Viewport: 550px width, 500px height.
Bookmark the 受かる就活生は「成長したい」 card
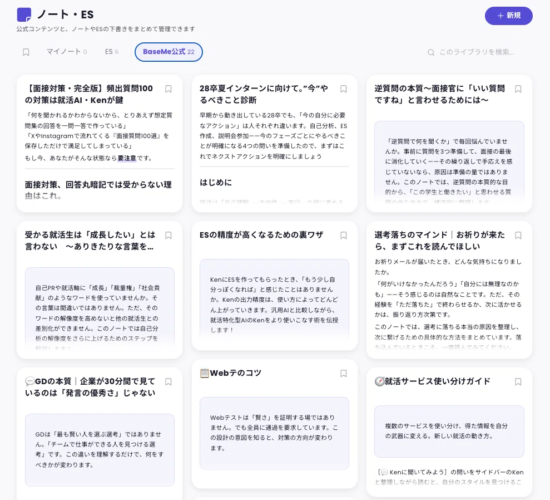[169, 236]
